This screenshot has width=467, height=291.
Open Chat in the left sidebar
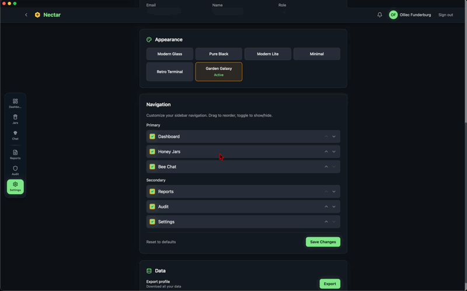coord(15,135)
